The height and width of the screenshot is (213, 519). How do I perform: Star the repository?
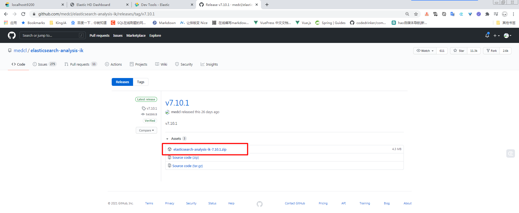point(459,51)
